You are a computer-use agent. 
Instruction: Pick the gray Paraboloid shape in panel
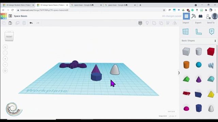point(211,108)
